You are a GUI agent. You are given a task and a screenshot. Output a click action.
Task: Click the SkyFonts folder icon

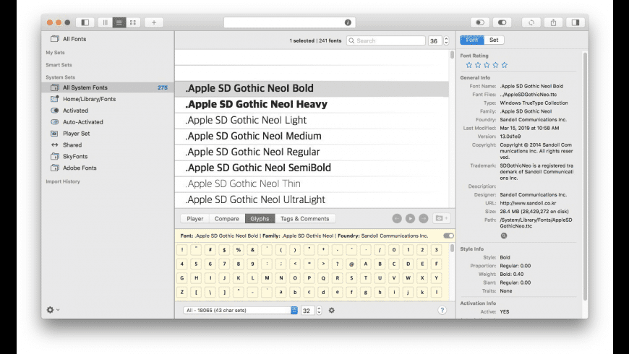tap(54, 156)
